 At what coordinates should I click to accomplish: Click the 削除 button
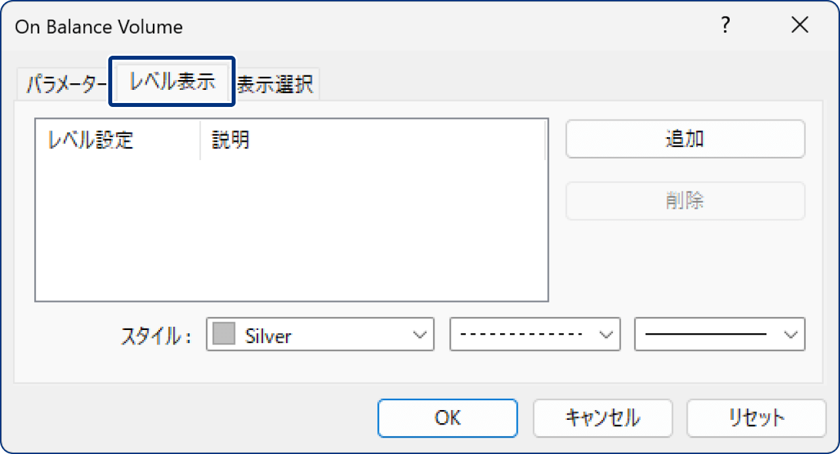(x=684, y=201)
